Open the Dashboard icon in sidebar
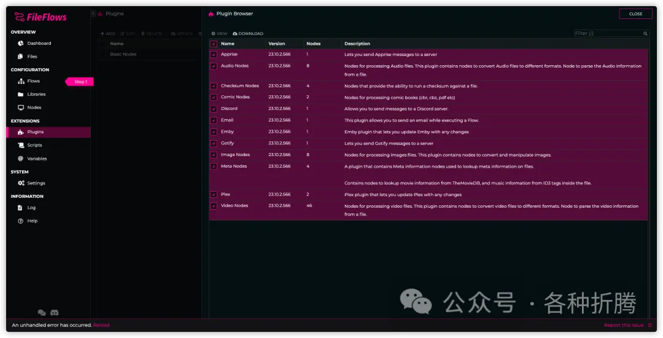This screenshot has width=663, height=338. [x=20, y=43]
